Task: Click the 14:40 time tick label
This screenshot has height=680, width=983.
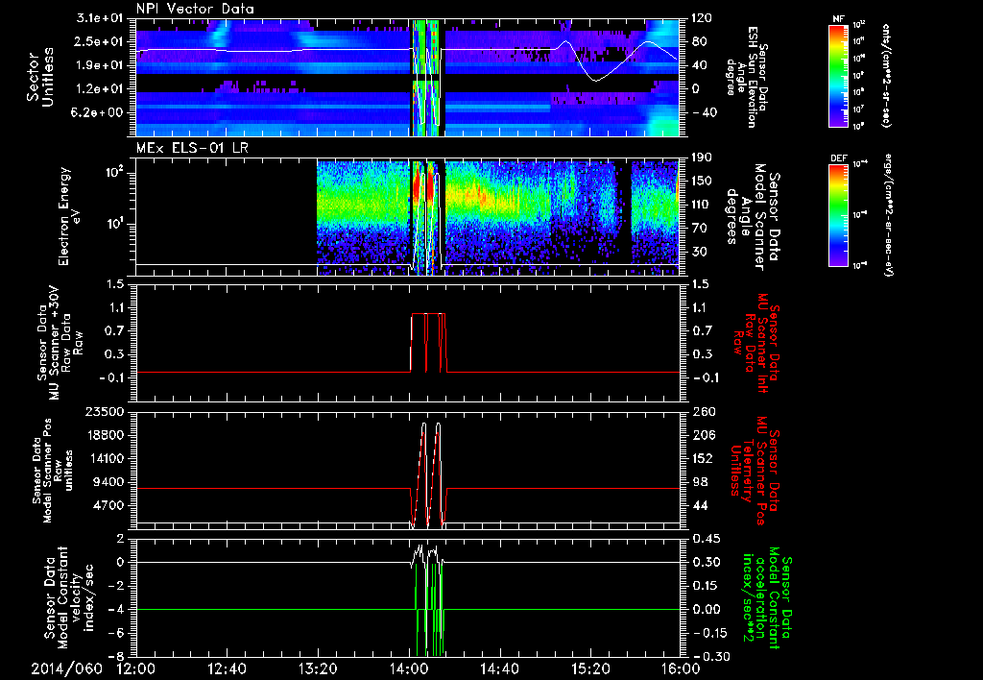Action: pos(499,669)
